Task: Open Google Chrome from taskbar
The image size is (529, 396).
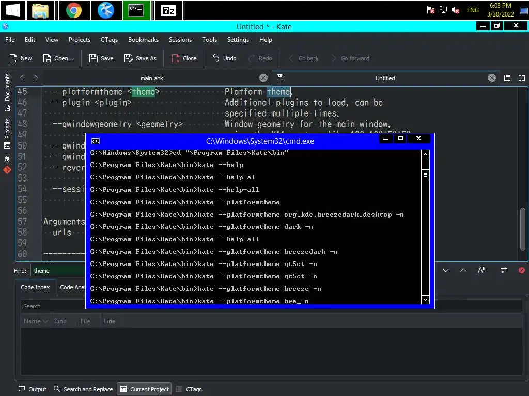Action: [x=73, y=10]
